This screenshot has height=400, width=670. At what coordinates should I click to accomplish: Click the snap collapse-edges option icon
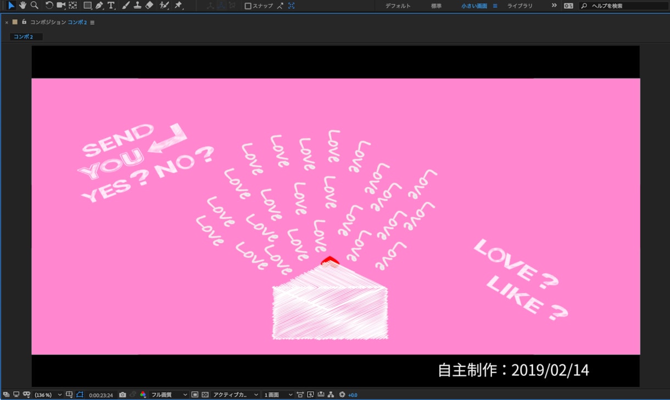pyautogui.click(x=280, y=5)
